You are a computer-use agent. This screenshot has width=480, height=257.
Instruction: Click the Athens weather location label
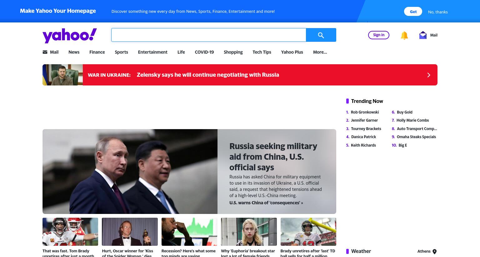tap(424, 251)
